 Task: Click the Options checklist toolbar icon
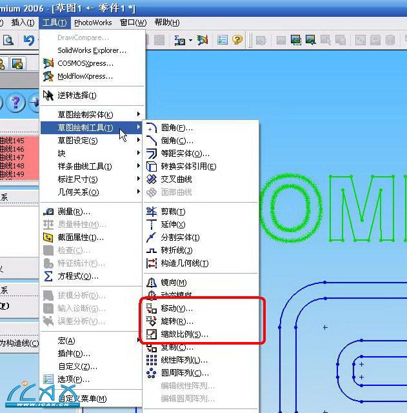(223, 40)
